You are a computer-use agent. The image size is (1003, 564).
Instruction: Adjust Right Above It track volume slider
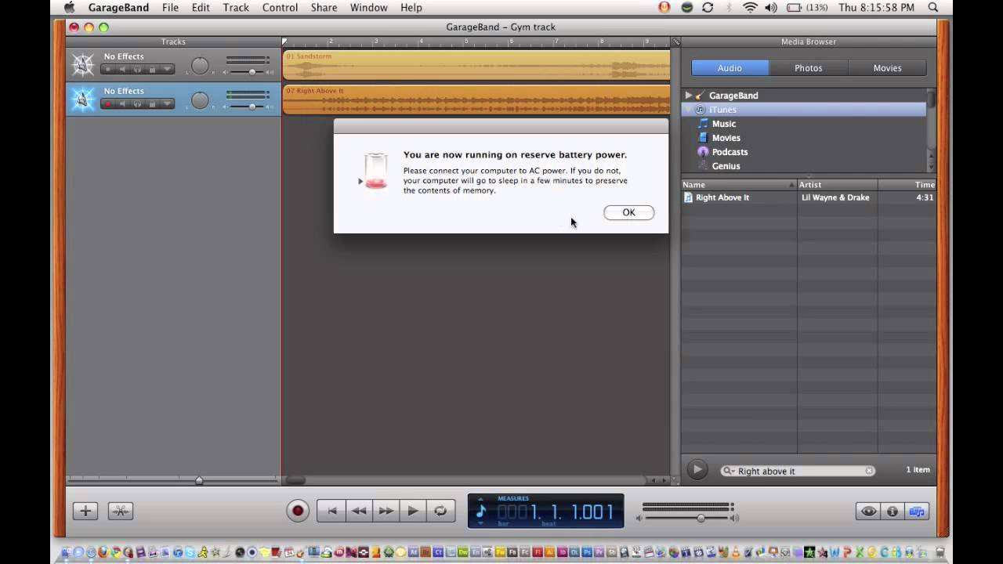tap(252, 107)
